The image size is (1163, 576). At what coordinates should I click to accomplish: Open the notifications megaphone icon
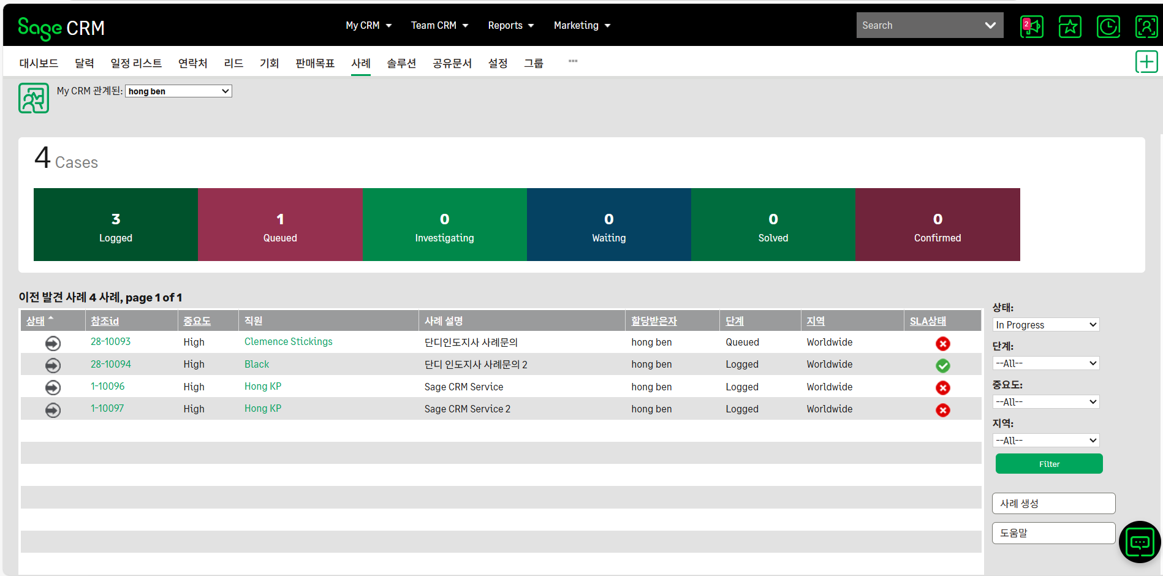(x=1032, y=26)
